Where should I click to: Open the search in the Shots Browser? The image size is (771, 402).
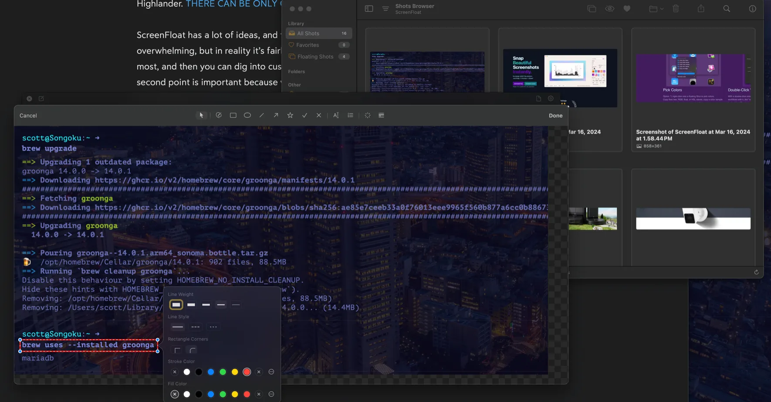[726, 8]
